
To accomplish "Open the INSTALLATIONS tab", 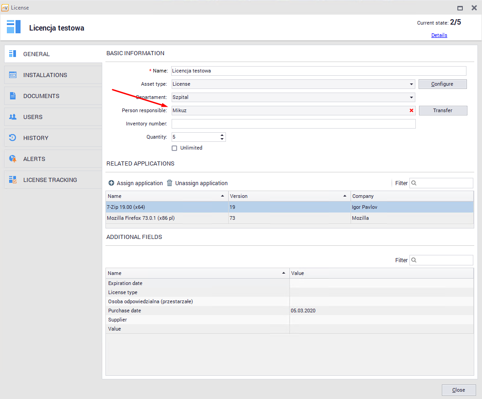I will click(53, 75).
